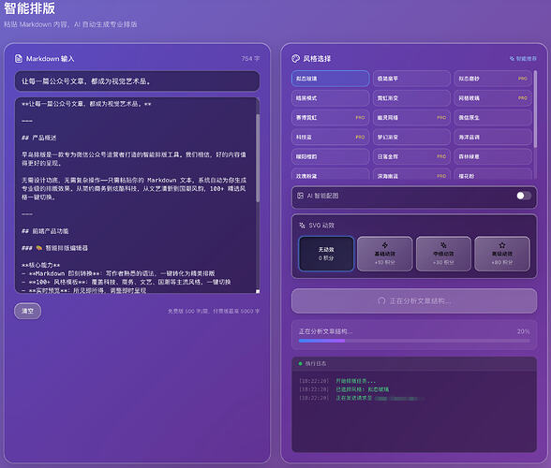Pick the 网格玻璃 PRO style
551x468 pixels.
click(493, 98)
